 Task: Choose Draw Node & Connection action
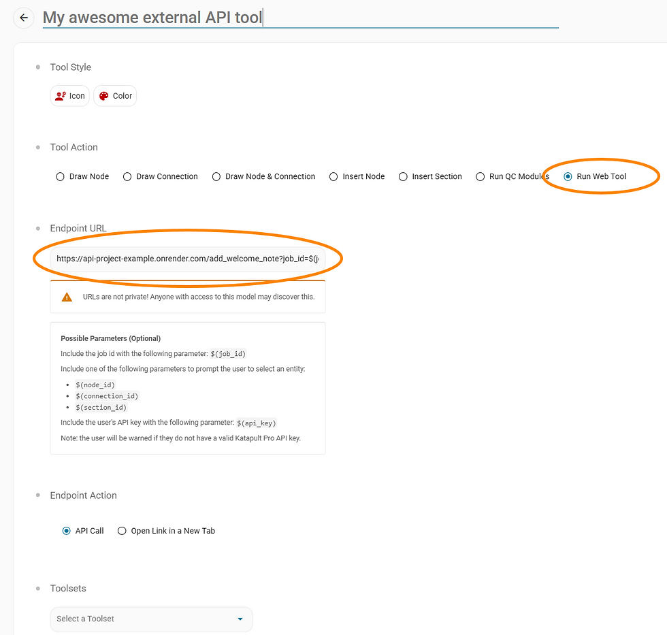coord(264,176)
